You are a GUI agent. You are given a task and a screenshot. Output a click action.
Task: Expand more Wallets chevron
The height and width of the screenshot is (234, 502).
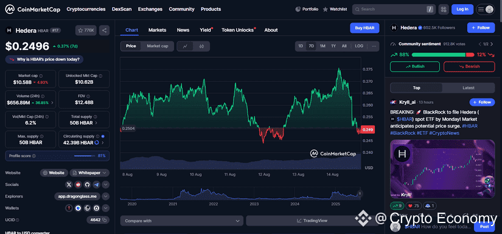tap(106, 208)
